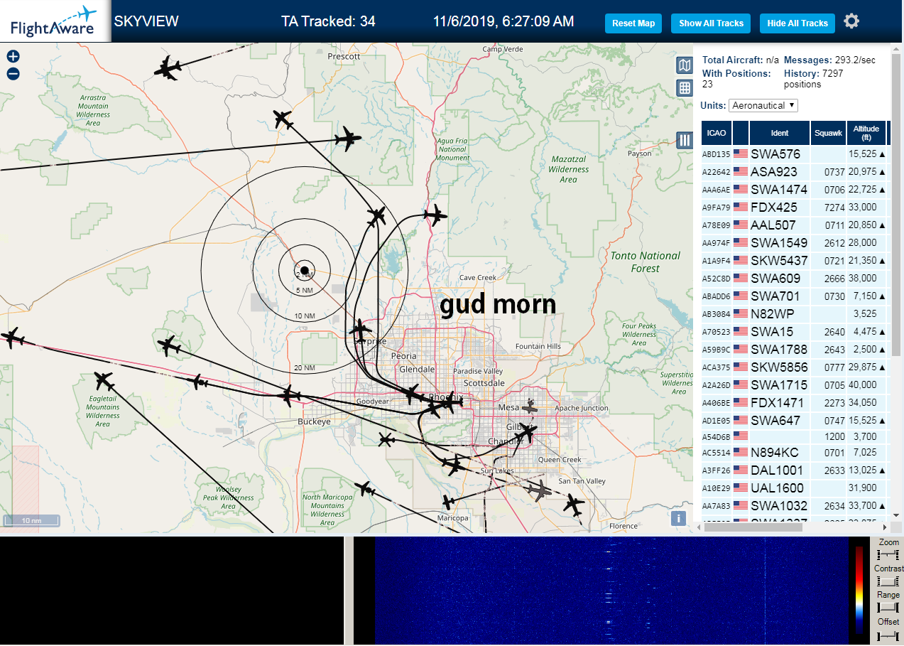Viewport: 904px width, 646px height.
Task: Click the US flag in FDX425 row
Action: (741, 207)
